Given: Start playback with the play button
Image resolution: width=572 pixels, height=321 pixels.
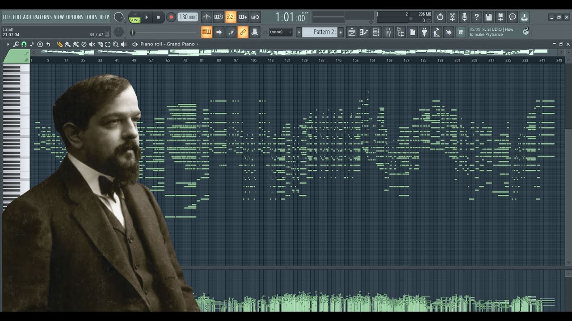Looking at the screenshot, I should (x=147, y=17).
